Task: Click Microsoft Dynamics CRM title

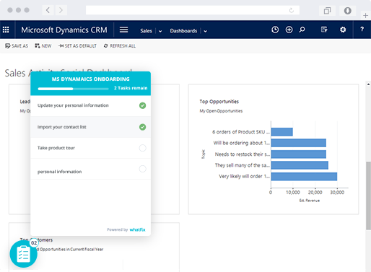Action: [64, 30]
